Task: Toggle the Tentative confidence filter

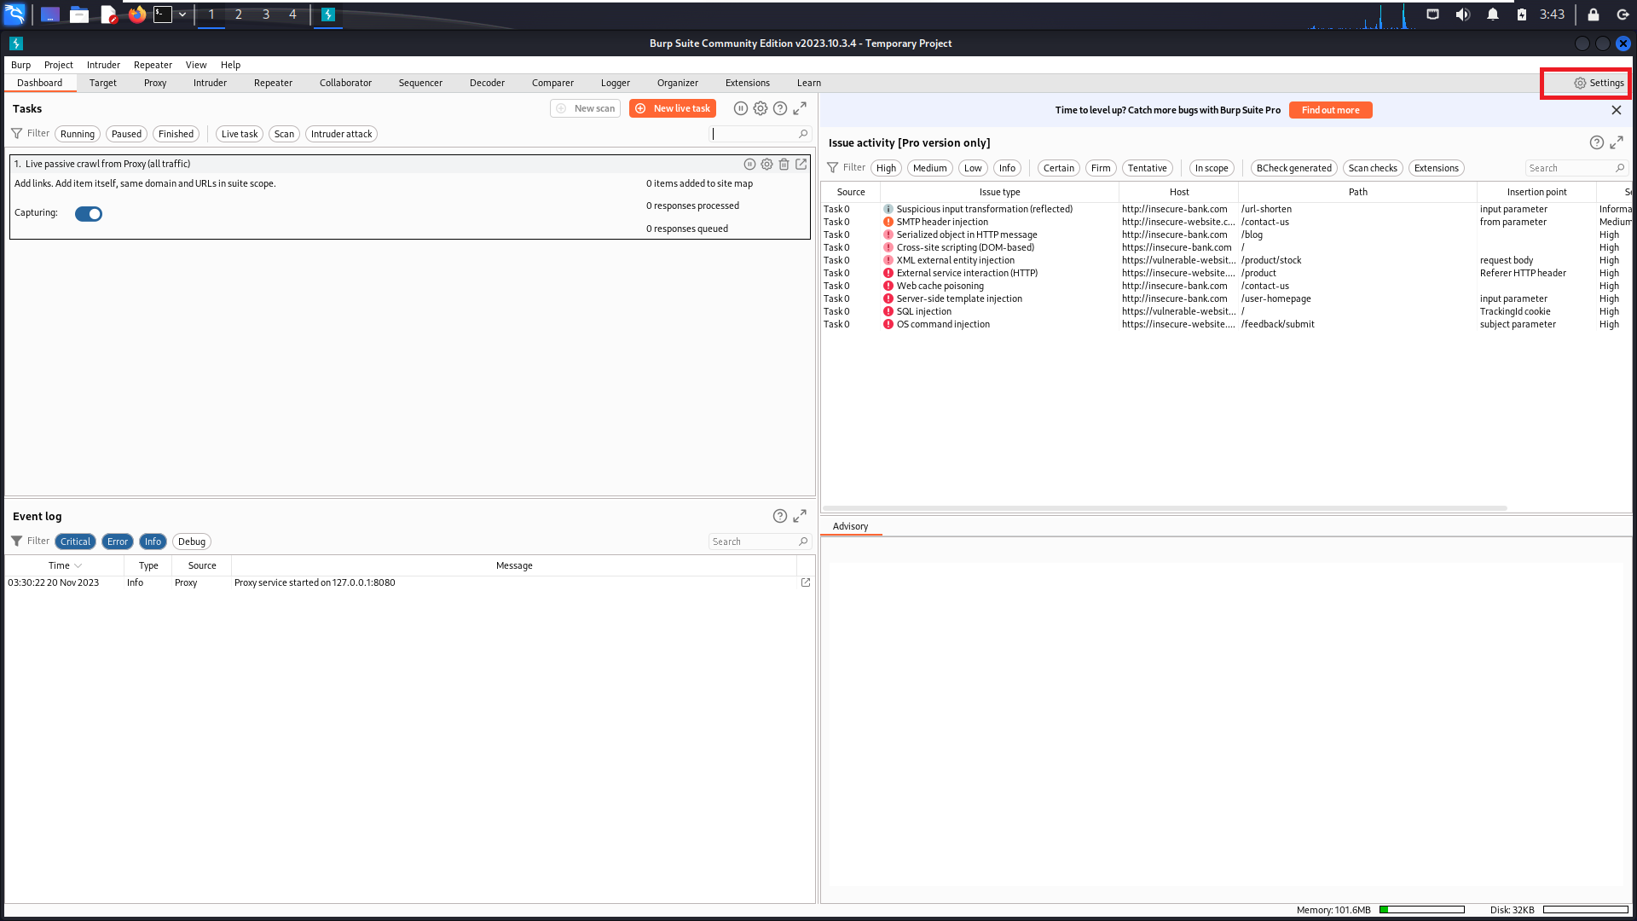Action: pyautogui.click(x=1147, y=168)
